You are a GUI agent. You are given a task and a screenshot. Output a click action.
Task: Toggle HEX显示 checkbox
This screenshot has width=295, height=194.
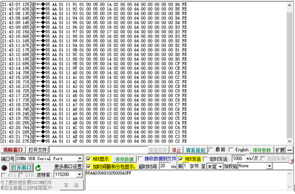[x=88, y=159]
